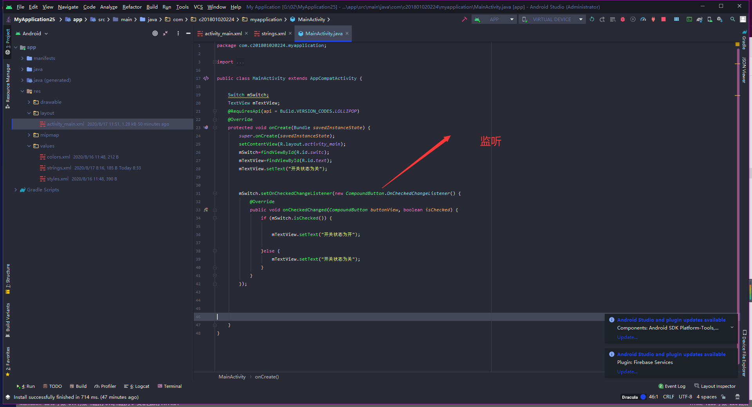
Task: Open the File menu
Action: [20, 7]
